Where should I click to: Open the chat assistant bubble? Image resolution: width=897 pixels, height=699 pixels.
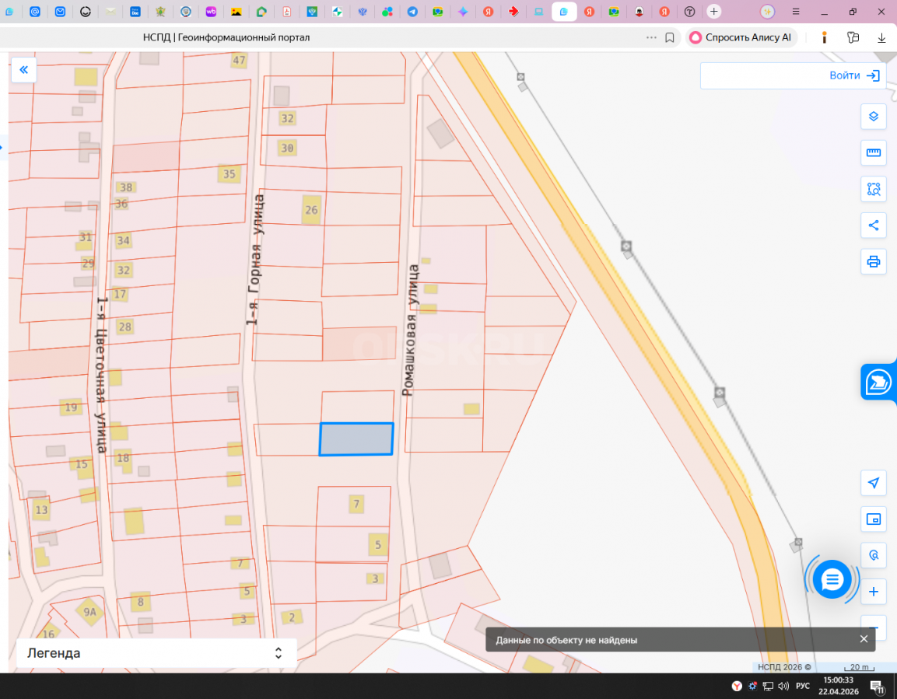click(832, 579)
